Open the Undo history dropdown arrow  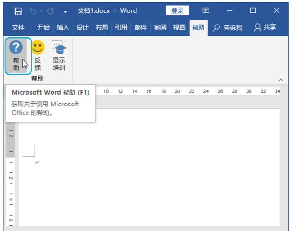pyautogui.click(x=41, y=11)
